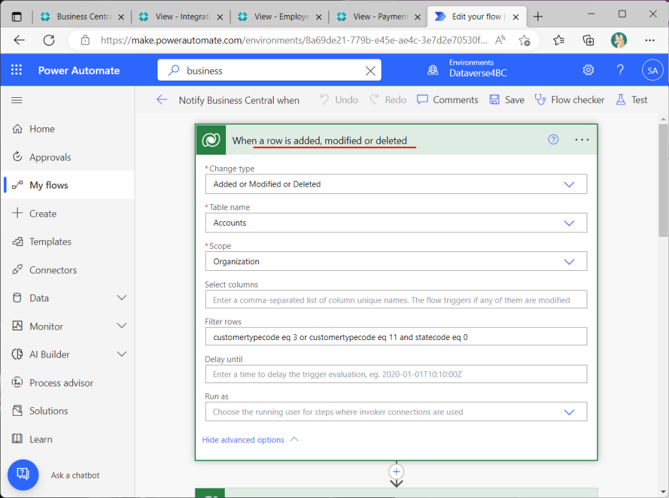Screen dimensions: 669x498
Task: Open the SA account avatar
Action: point(653,70)
